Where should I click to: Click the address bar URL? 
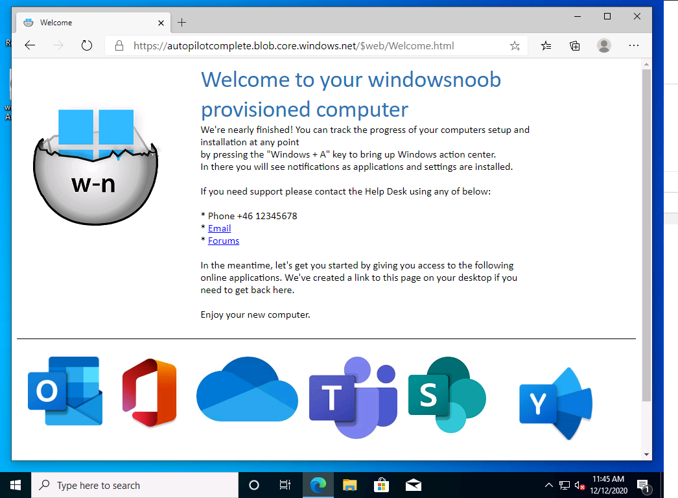[294, 46]
